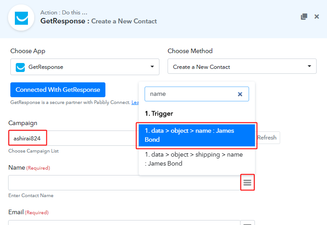Click the 'Create a New Contact' header title
The image size is (327, 225).
(124, 21)
